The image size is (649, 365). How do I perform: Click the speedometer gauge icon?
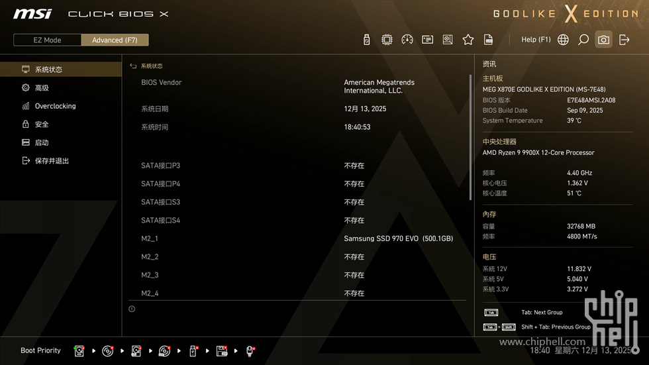point(407,40)
